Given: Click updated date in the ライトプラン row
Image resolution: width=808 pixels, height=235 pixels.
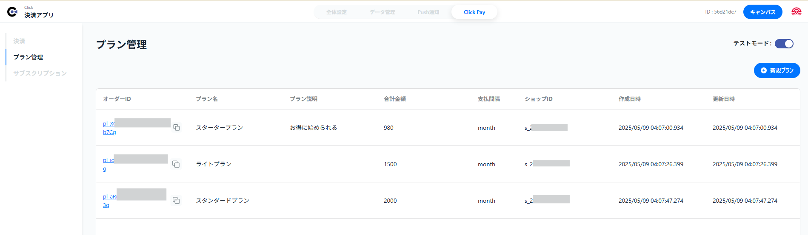Looking at the screenshot, I should (x=745, y=164).
